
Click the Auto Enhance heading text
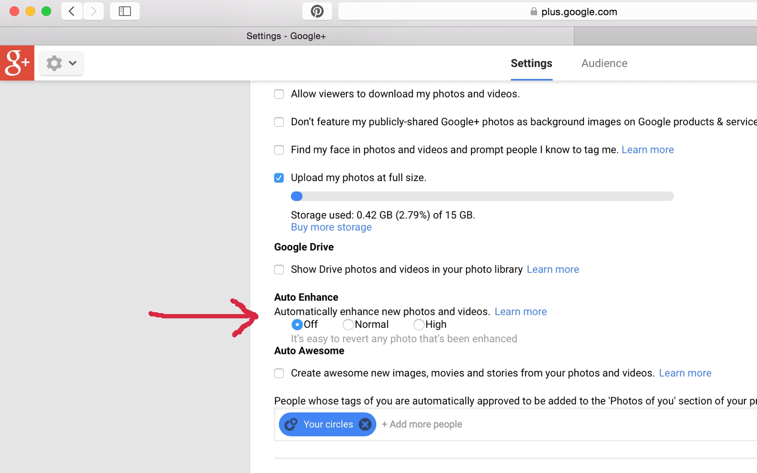(x=306, y=298)
